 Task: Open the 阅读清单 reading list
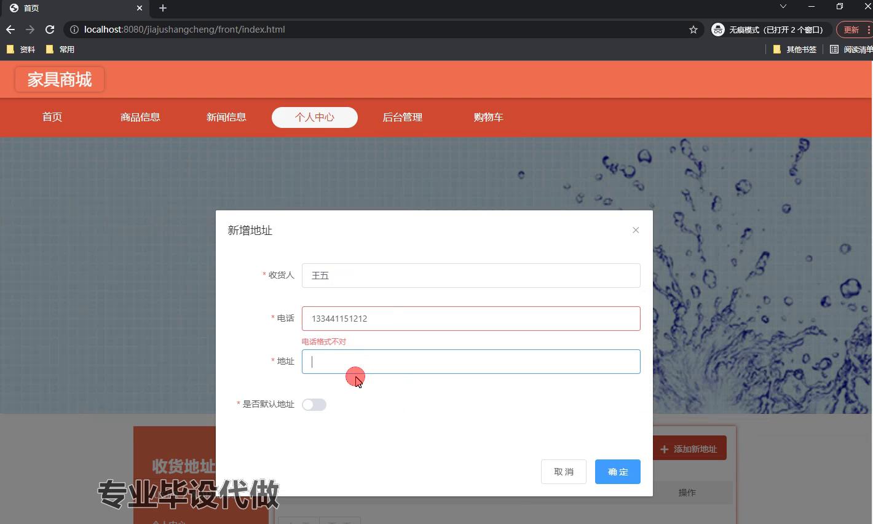tap(851, 49)
